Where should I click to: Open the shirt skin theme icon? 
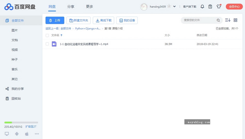(x=219, y=6)
